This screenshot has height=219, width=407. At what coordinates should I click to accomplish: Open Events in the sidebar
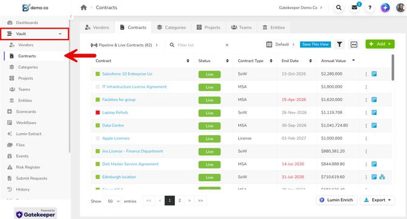[x=22, y=156]
